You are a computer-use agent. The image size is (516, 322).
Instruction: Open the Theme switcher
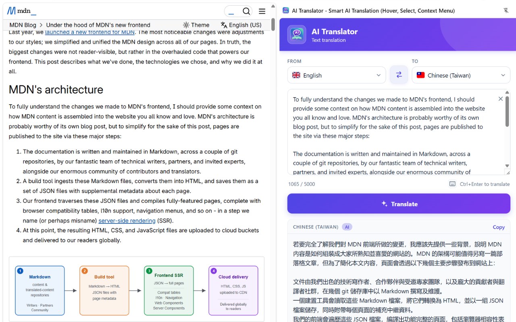click(x=196, y=25)
